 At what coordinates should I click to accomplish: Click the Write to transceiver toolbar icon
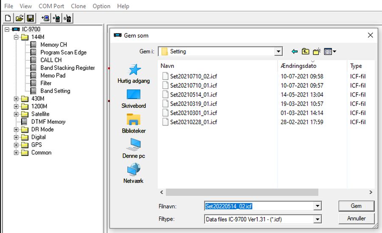coord(56,18)
